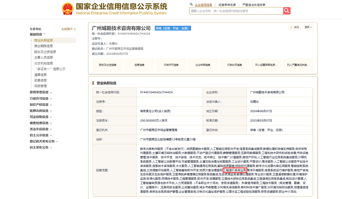
Task: Click the company title 广州城勘技术咨询有限公司
Action: (121, 28)
